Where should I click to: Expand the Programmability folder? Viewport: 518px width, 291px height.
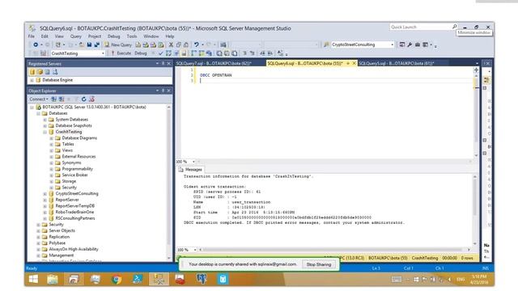click(x=51, y=169)
